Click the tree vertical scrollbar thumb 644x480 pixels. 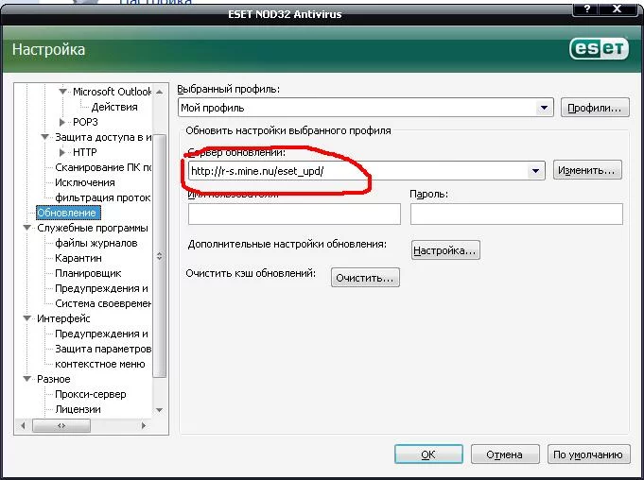point(160,255)
